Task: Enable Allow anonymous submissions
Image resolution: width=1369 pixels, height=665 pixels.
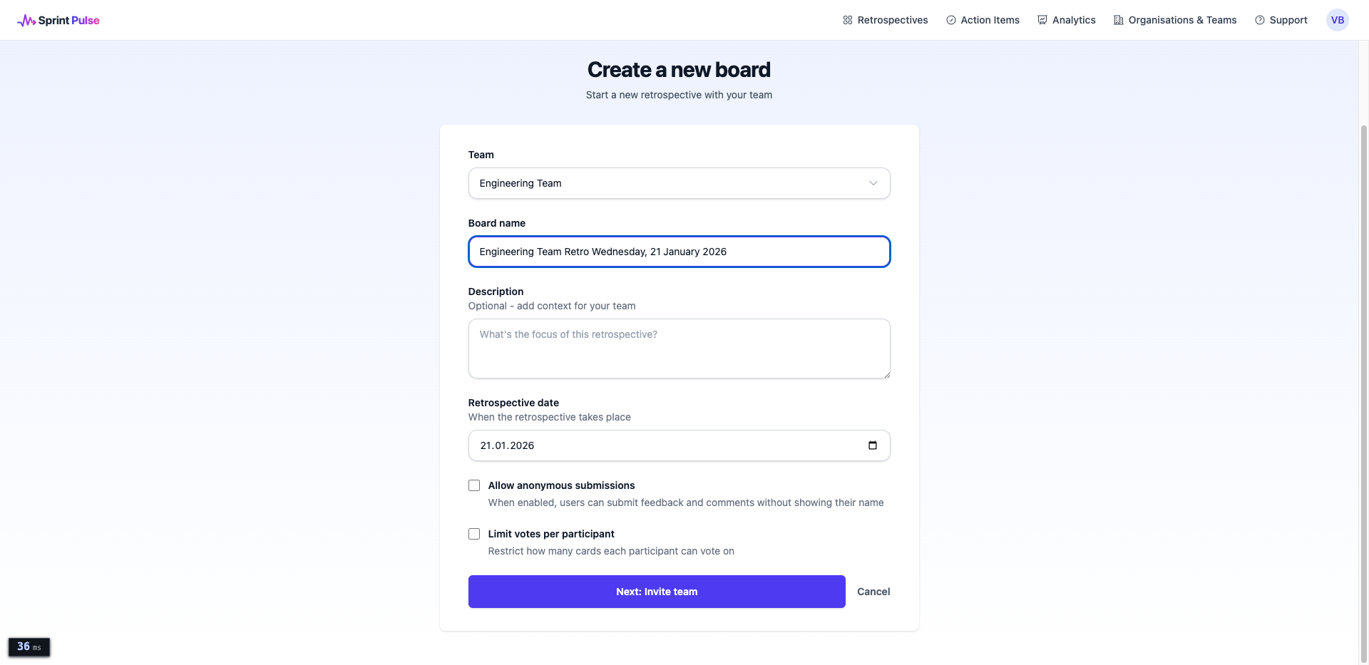Action: (473, 485)
